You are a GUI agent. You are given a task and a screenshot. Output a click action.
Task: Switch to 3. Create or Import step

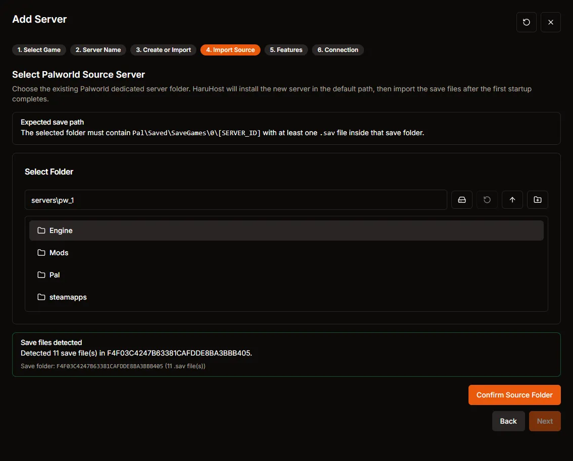pyautogui.click(x=163, y=50)
